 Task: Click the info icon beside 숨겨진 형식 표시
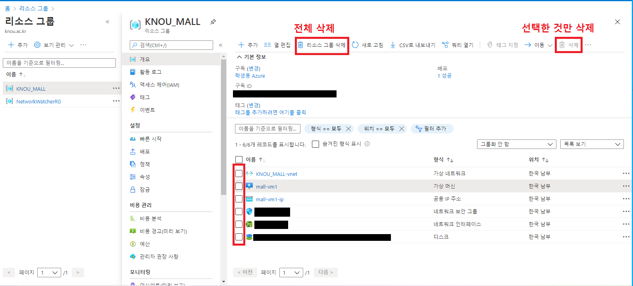pyautogui.click(x=367, y=144)
